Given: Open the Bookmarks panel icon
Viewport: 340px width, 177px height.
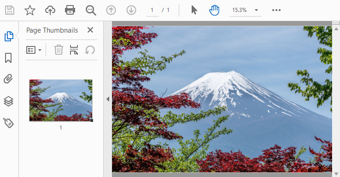Looking at the screenshot, I should click(x=8, y=58).
